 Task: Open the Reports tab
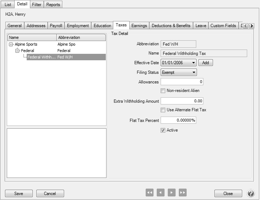click(x=53, y=5)
